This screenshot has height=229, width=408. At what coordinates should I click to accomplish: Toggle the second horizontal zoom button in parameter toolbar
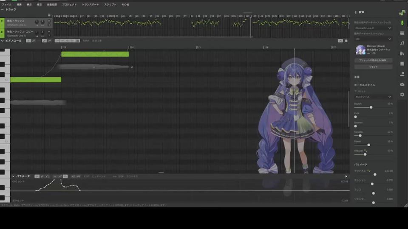(78, 176)
